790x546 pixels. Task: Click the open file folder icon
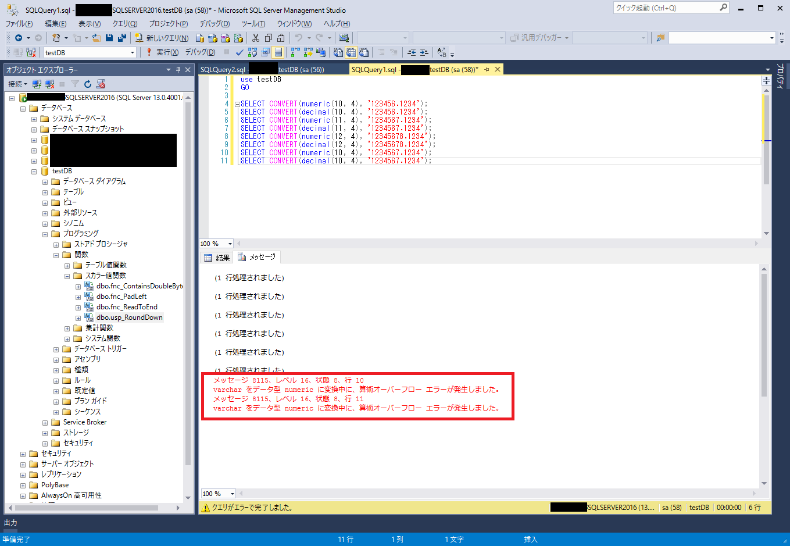96,38
